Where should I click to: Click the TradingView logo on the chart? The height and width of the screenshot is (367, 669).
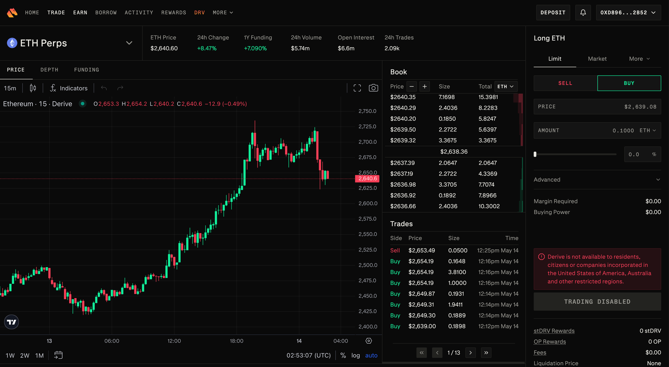tap(11, 322)
